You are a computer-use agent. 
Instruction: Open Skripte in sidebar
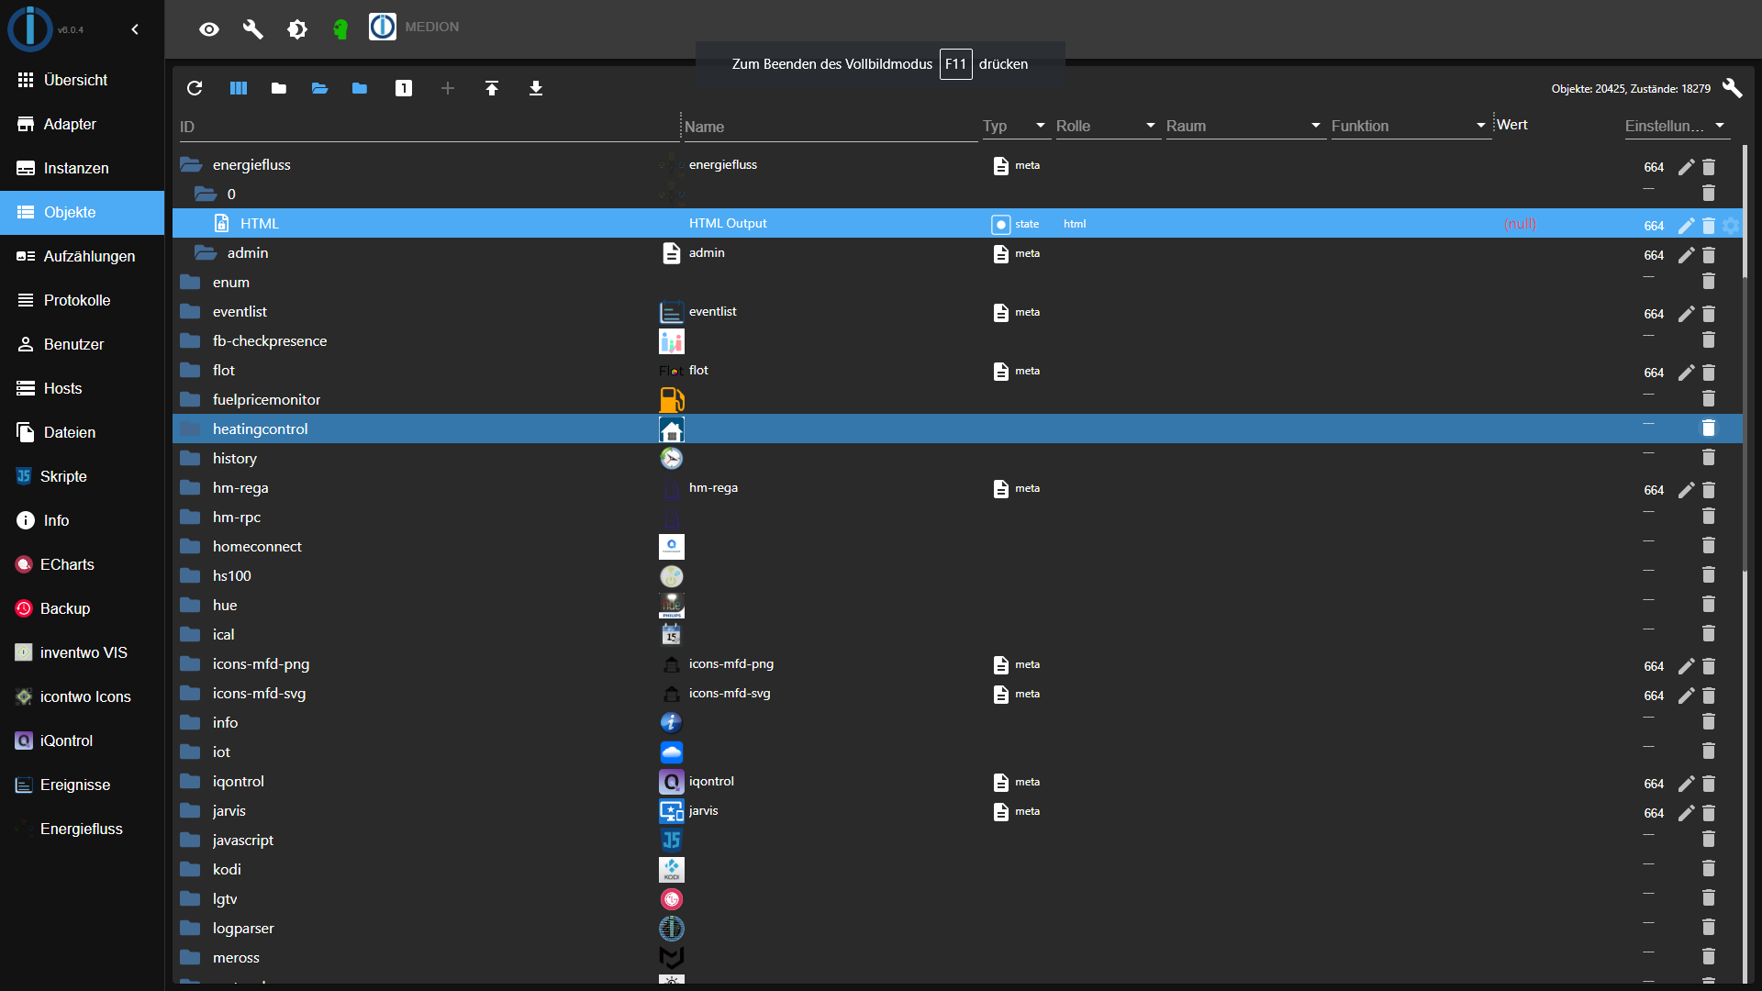click(82, 476)
